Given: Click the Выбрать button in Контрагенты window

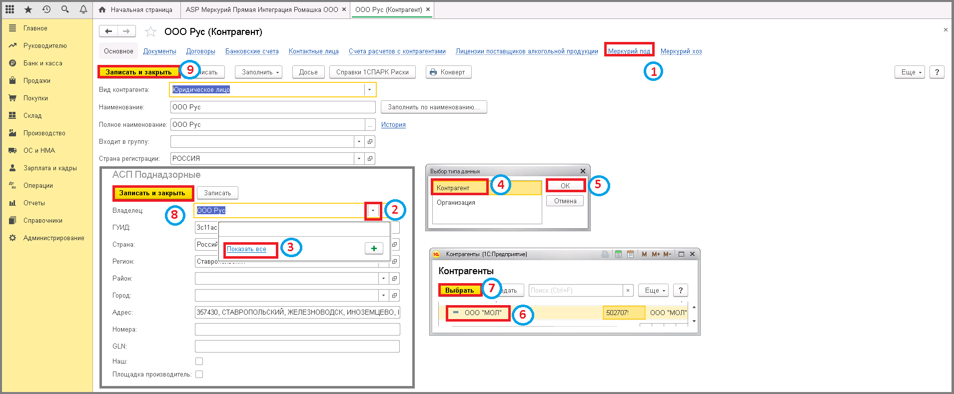Looking at the screenshot, I should 459,290.
